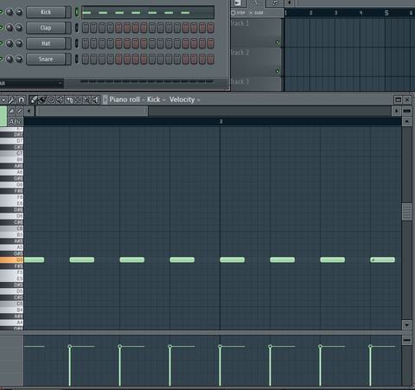Click the Track 3 label in the playlist

[x=239, y=81]
